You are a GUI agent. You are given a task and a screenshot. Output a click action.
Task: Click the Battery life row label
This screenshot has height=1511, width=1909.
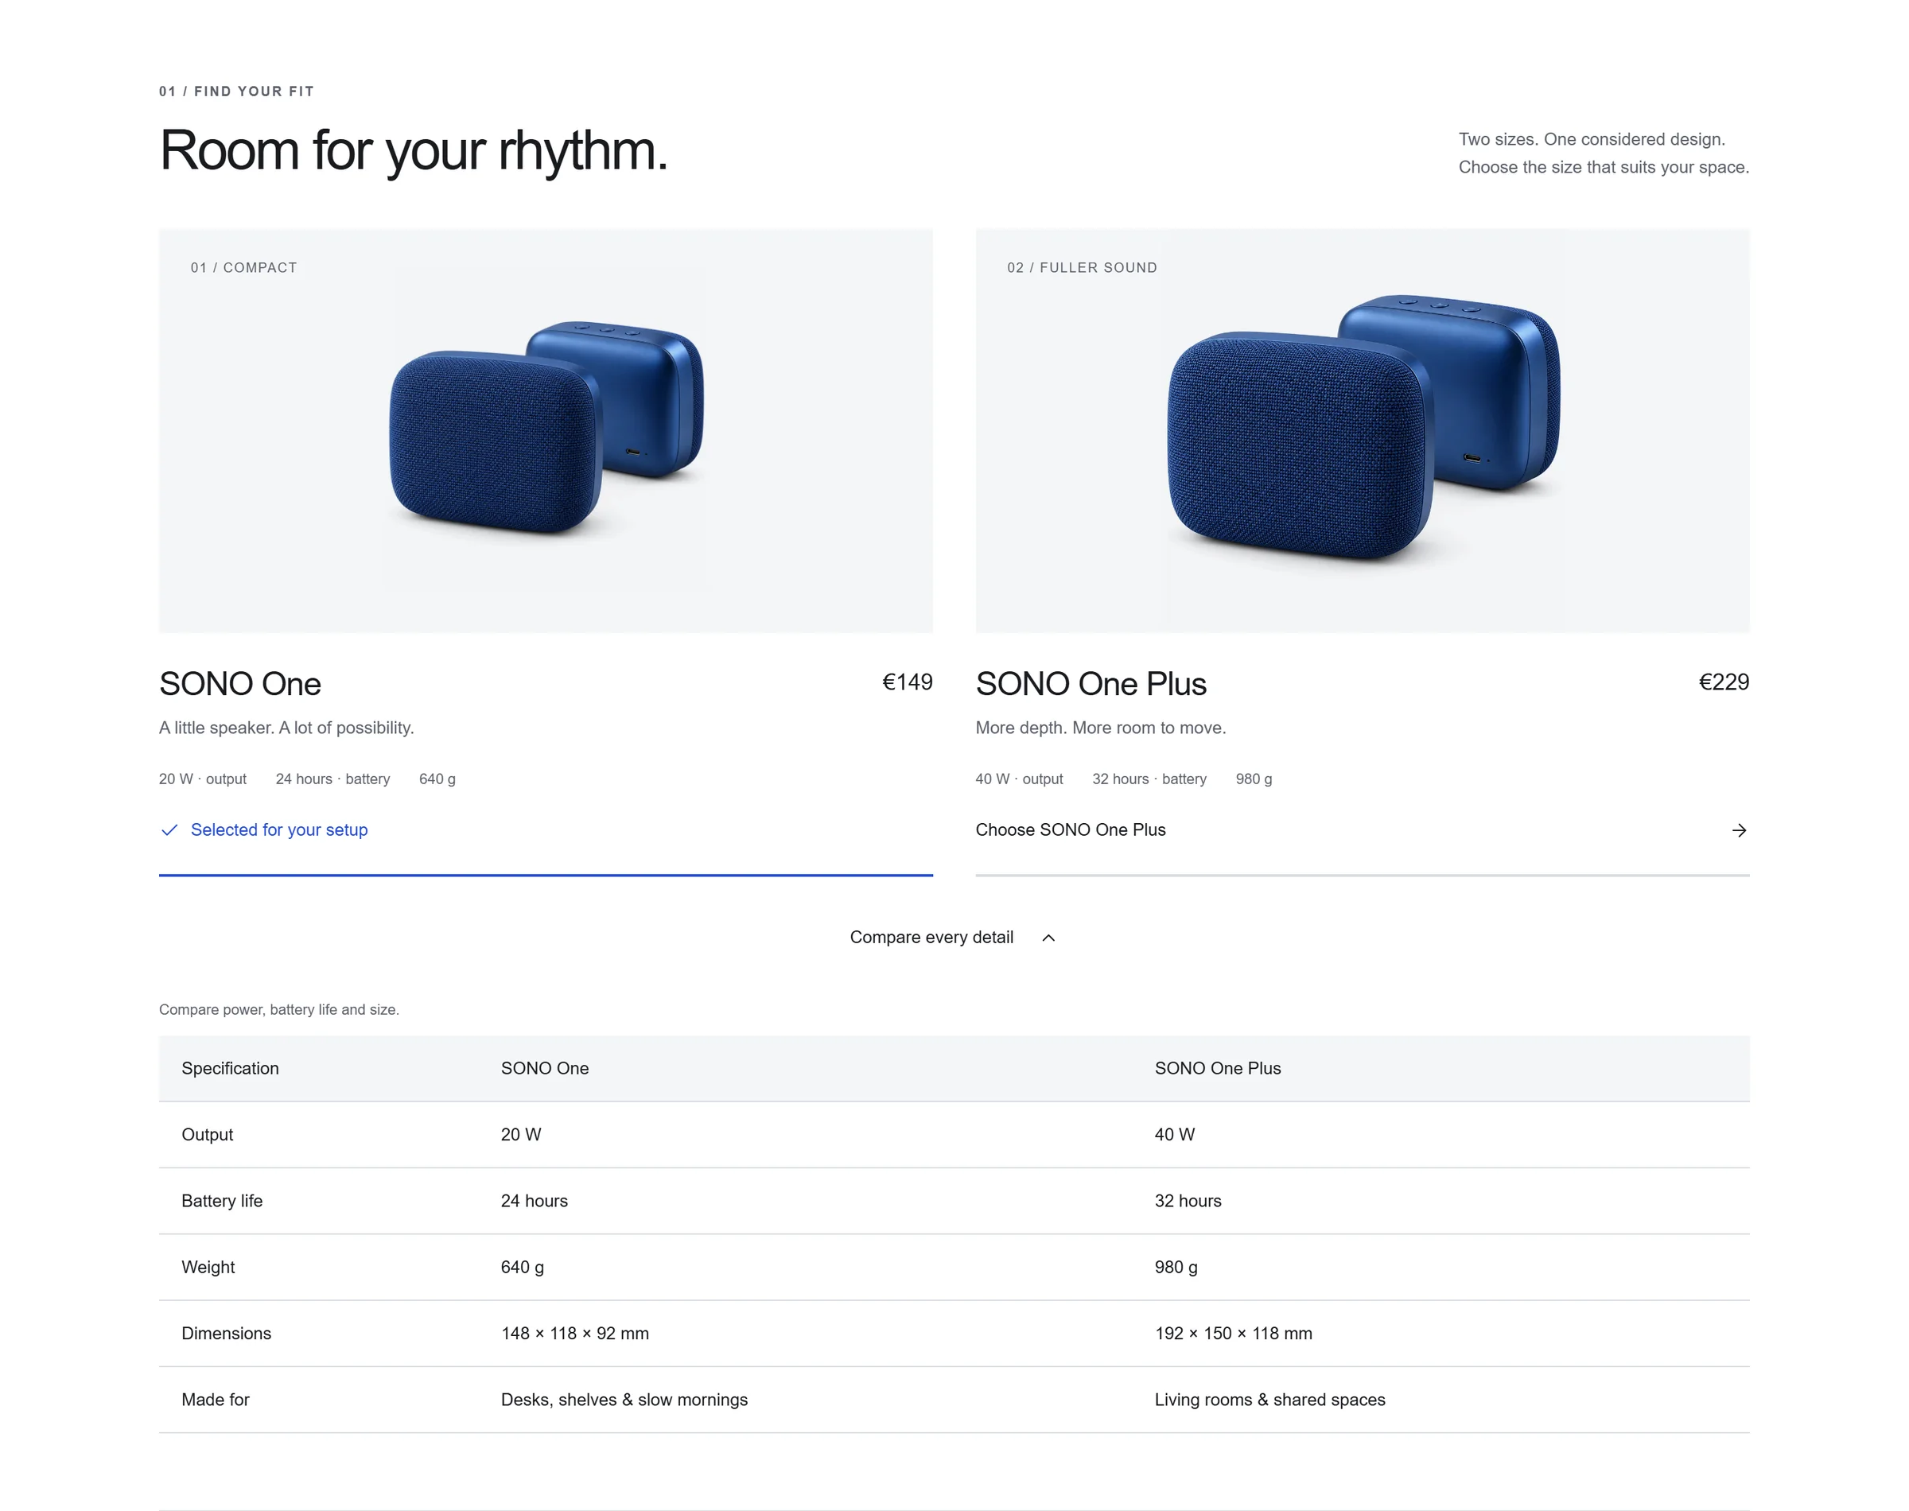[x=222, y=1201]
